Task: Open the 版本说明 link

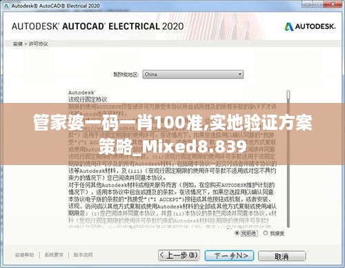Action: (83, 255)
